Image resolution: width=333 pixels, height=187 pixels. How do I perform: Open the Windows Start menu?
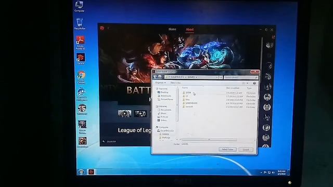[x=81, y=172]
